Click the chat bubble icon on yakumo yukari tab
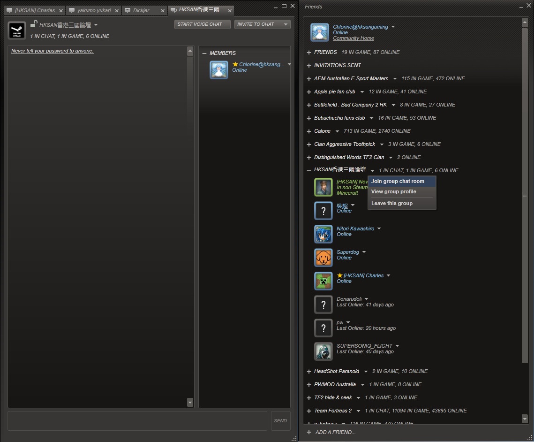This screenshot has height=442, width=534. (72, 11)
